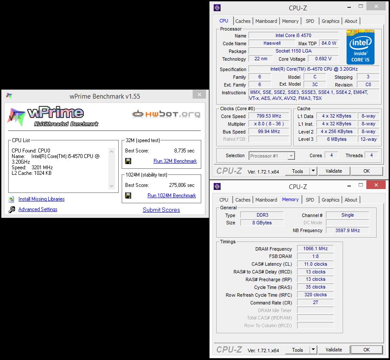Screen dimensions: 390x360
Task: Switch to SPD tab in top CPU-Z
Action: 310,21
